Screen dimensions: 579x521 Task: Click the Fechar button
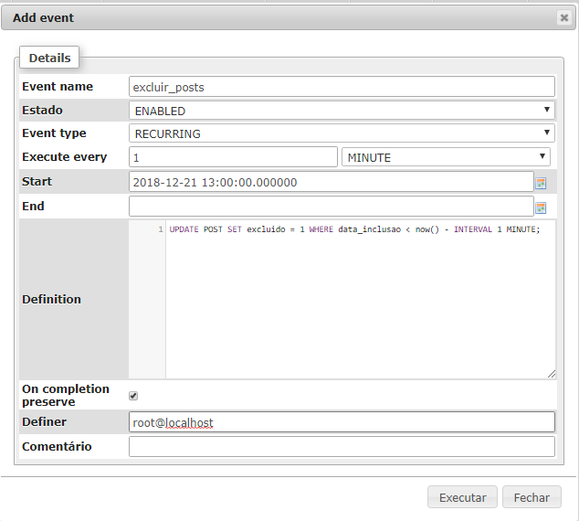click(x=532, y=497)
